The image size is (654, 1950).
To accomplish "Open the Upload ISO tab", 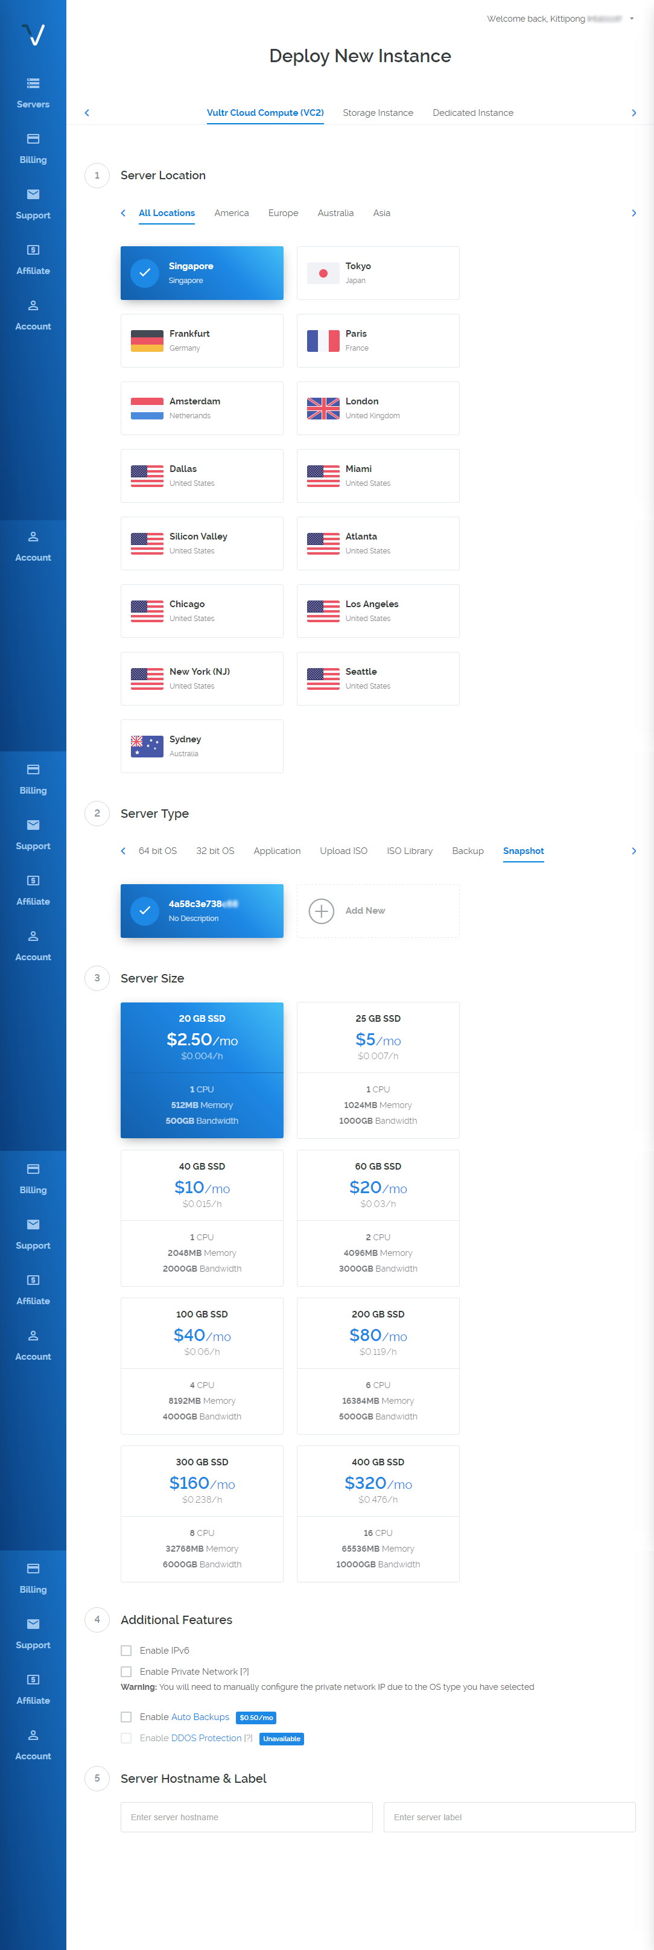I will point(344,851).
